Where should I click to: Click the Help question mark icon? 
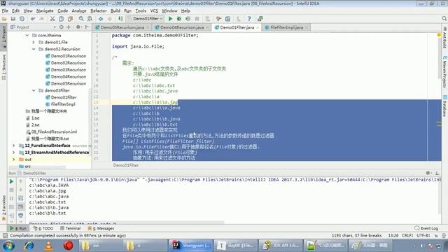click(x=249, y=19)
